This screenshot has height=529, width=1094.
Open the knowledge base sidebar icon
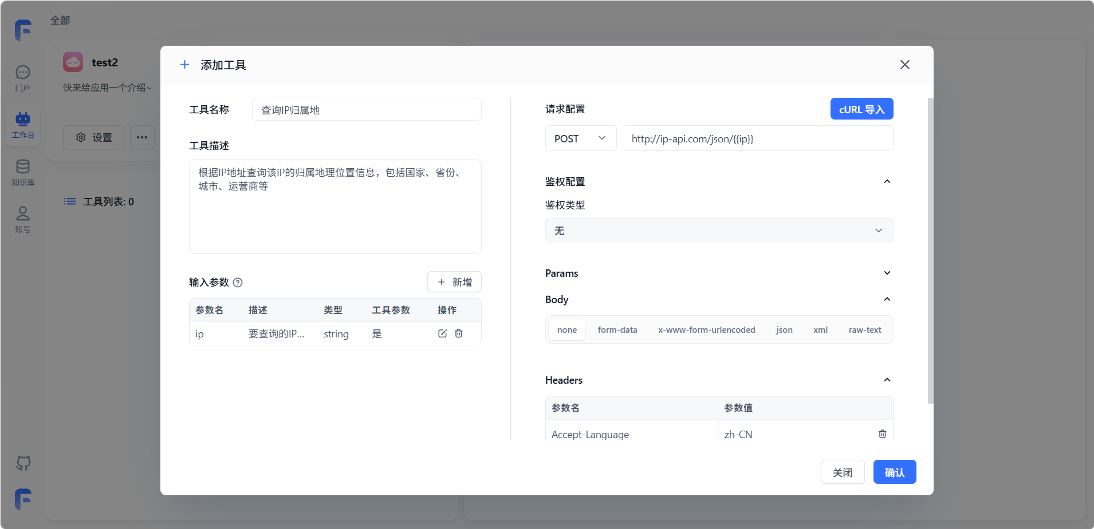[x=23, y=172]
